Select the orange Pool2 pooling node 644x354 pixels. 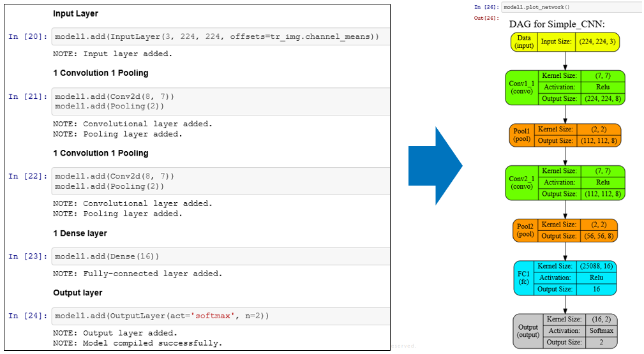click(x=565, y=230)
